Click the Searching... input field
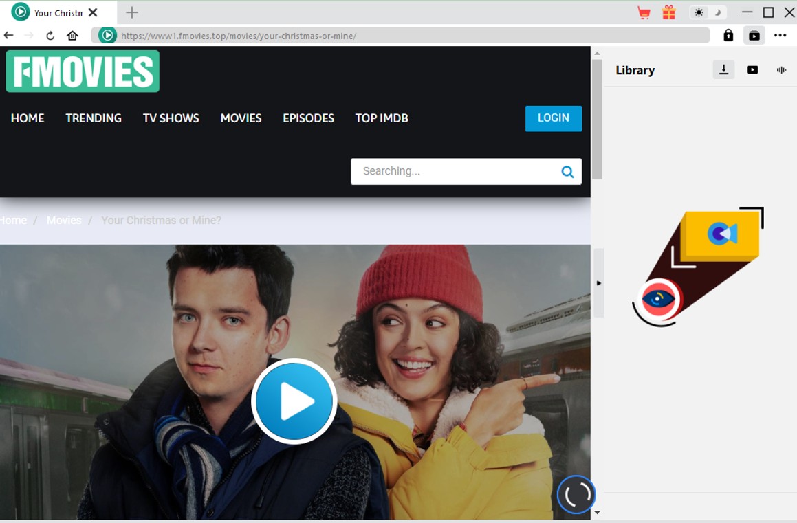The height and width of the screenshot is (523, 797). pyautogui.click(x=454, y=171)
